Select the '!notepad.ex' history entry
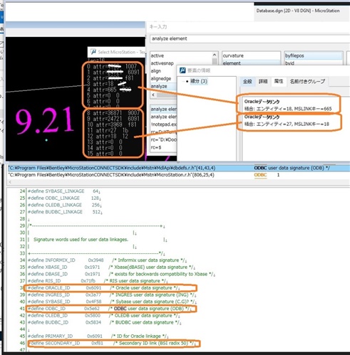 [x=164, y=124]
